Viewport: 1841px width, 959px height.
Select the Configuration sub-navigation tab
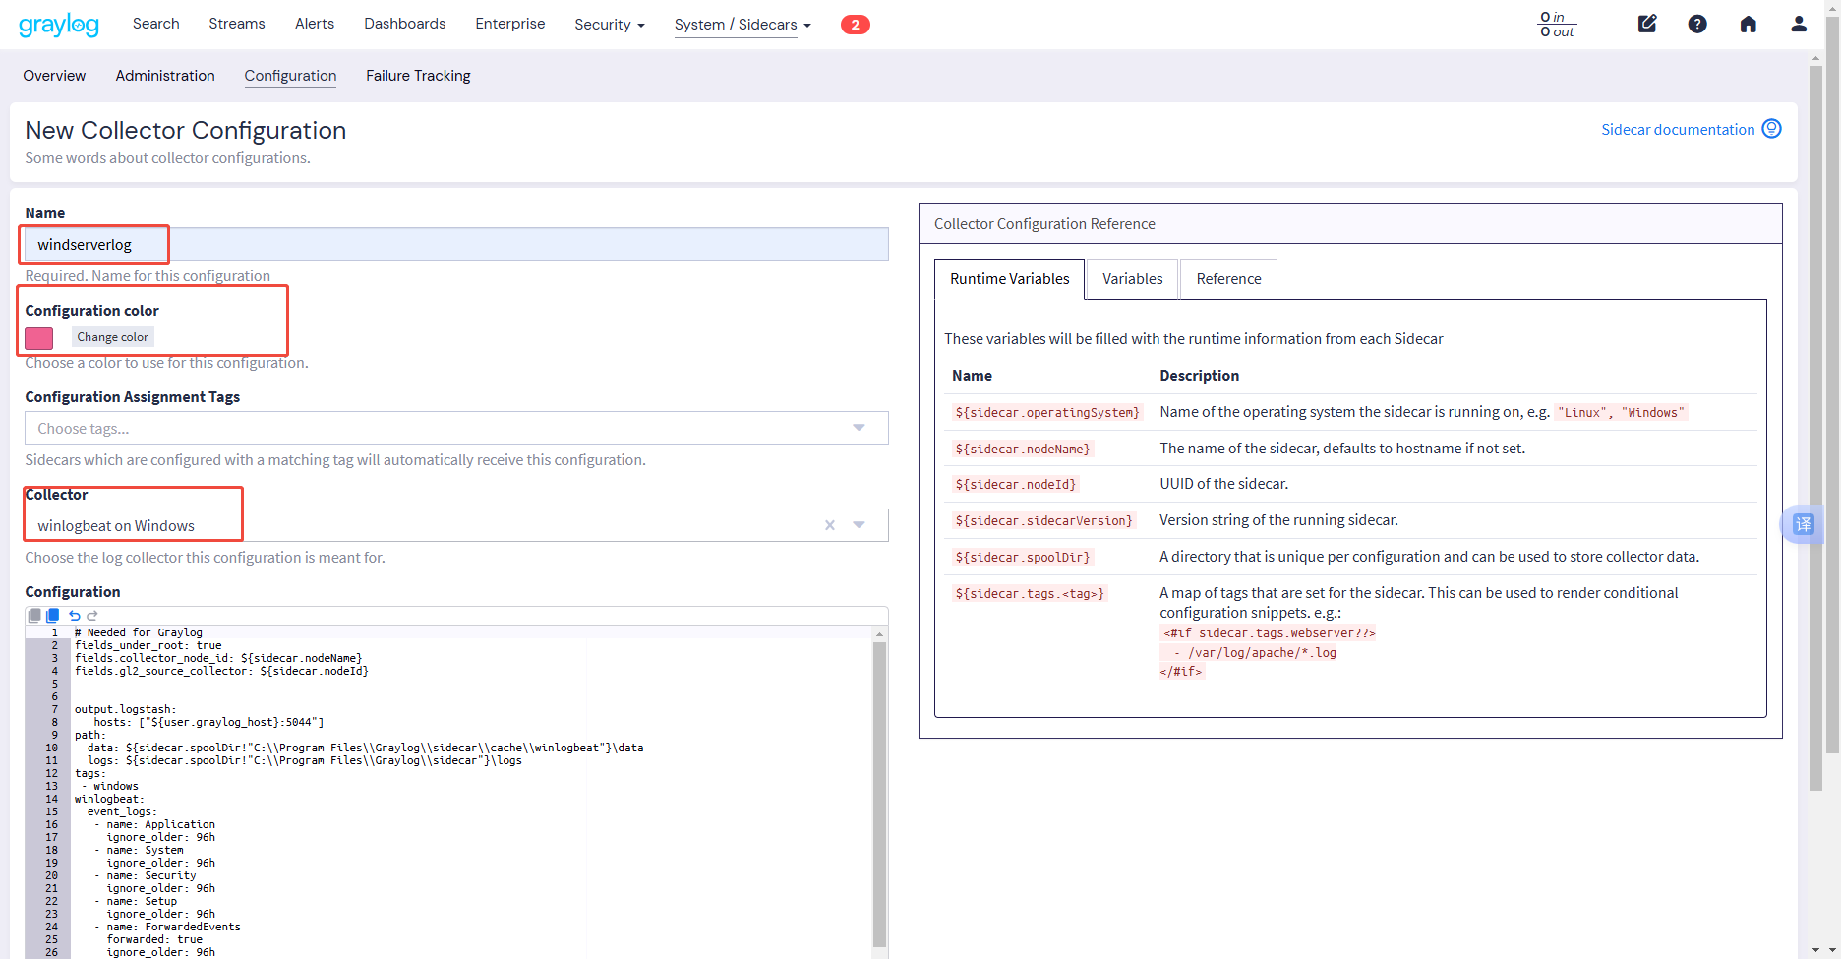tap(290, 76)
